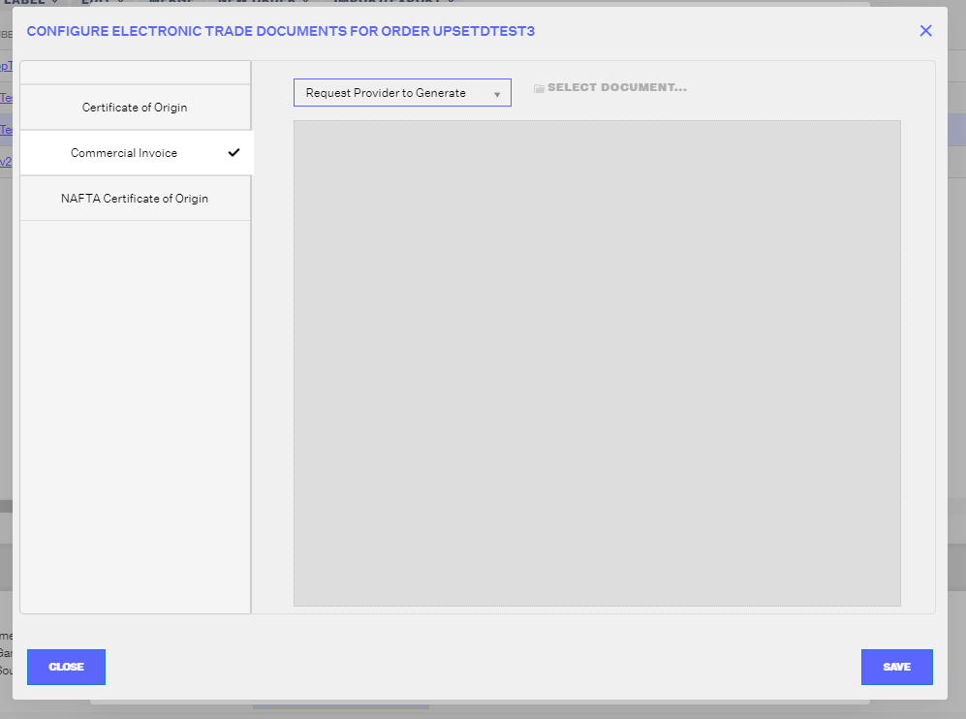Click the gray document preview area
The image size is (966, 719).
click(597, 363)
